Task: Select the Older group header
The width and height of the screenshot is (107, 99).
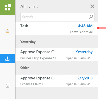Action: (x=25, y=68)
